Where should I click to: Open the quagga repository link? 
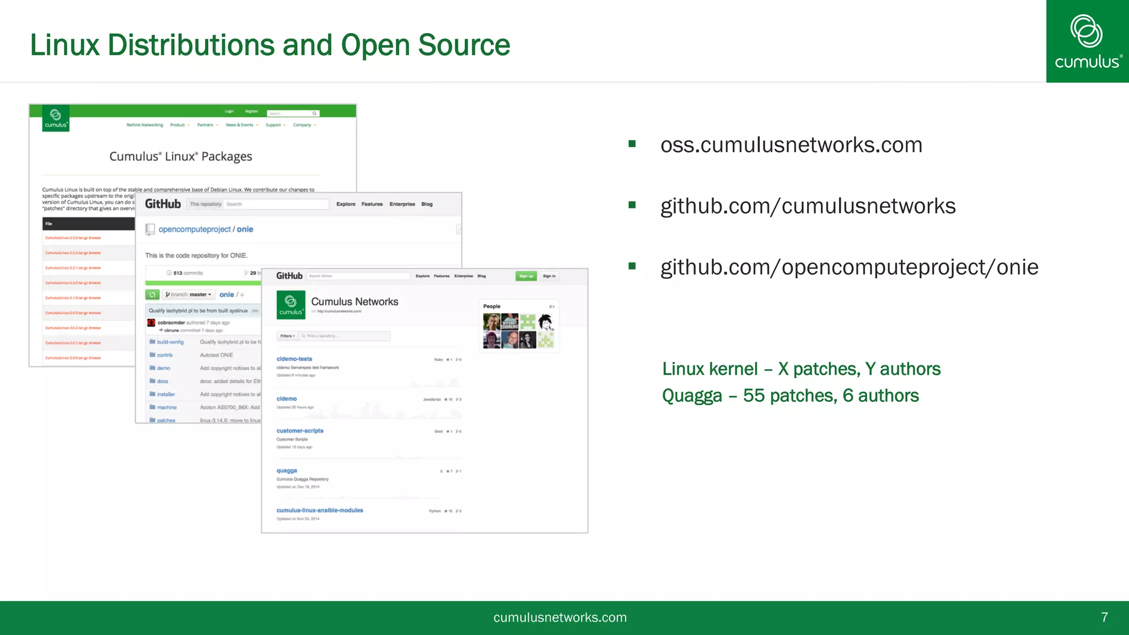point(287,471)
